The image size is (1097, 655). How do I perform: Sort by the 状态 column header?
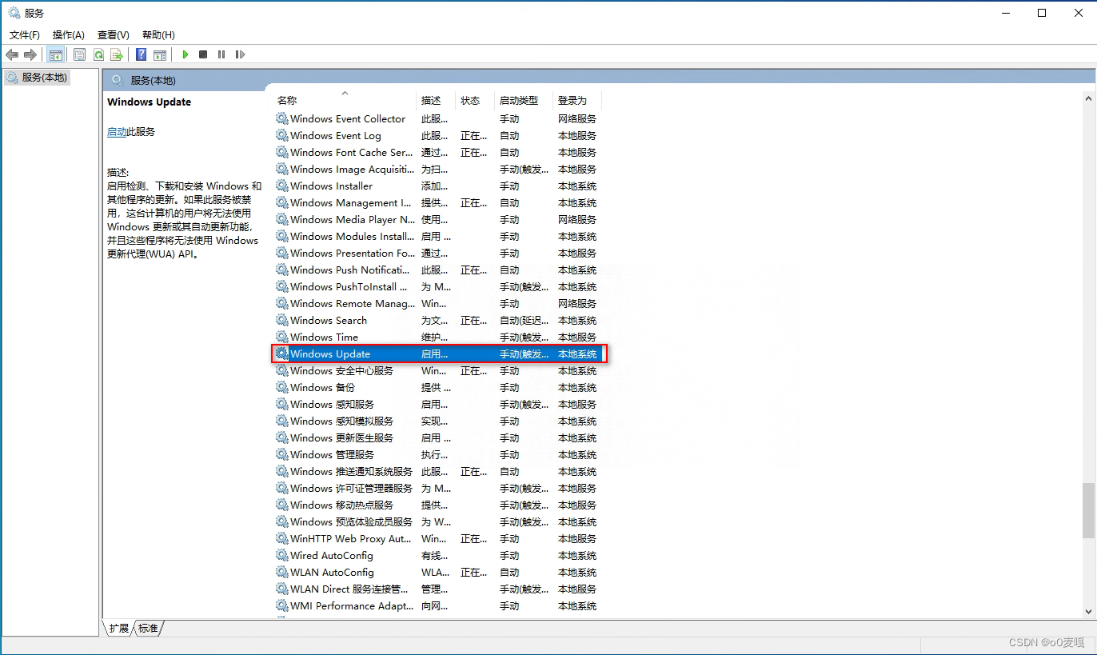[x=475, y=100]
